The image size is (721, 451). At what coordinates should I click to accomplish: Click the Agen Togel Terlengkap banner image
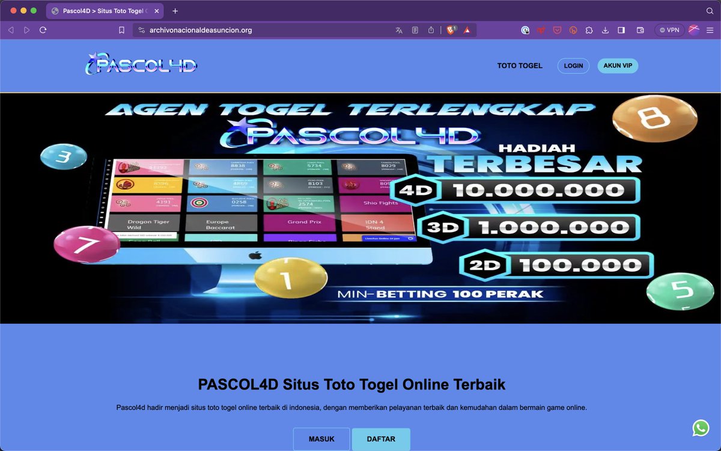pos(360,208)
